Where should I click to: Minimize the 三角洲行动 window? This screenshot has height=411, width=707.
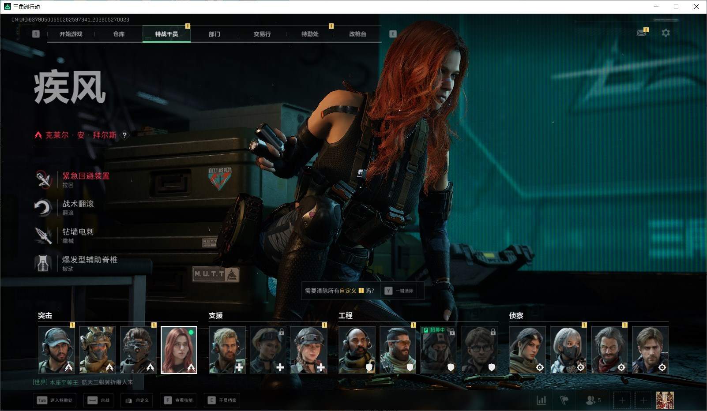point(656,7)
